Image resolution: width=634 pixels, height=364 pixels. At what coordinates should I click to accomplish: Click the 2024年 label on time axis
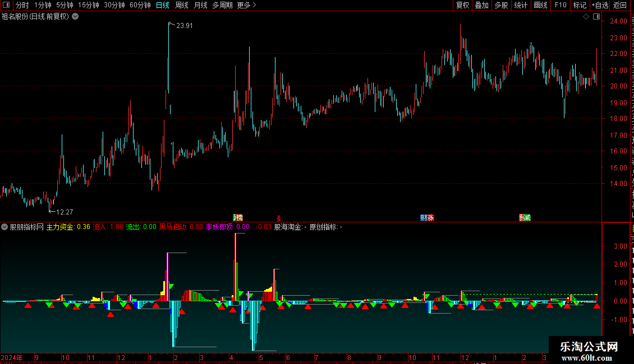[12, 357]
